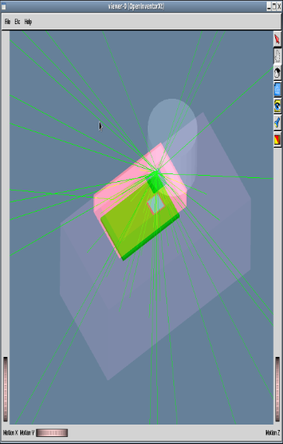Open the File menu
This screenshot has width=283, height=444.
(x=7, y=22)
